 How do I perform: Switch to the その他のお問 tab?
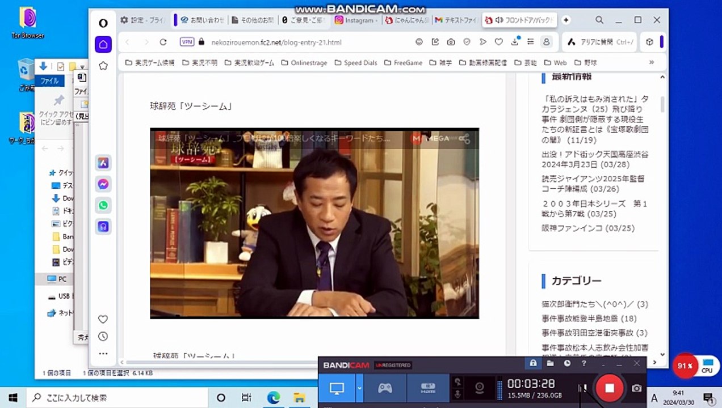(253, 20)
